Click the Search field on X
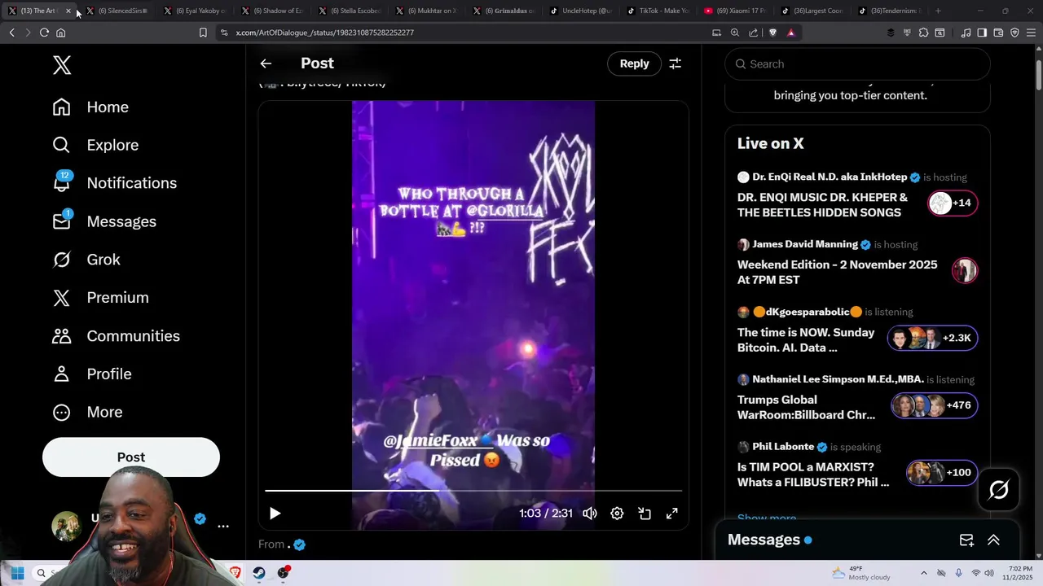The width and height of the screenshot is (1043, 586). (857, 64)
